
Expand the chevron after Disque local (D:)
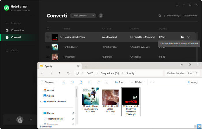click(x=123, y=73)
